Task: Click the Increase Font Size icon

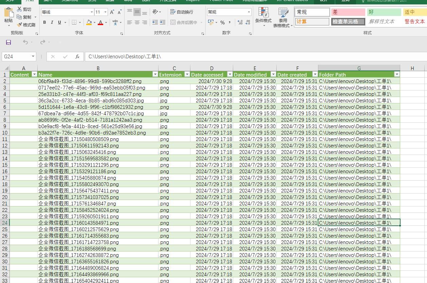Action: tap(112, 12)
